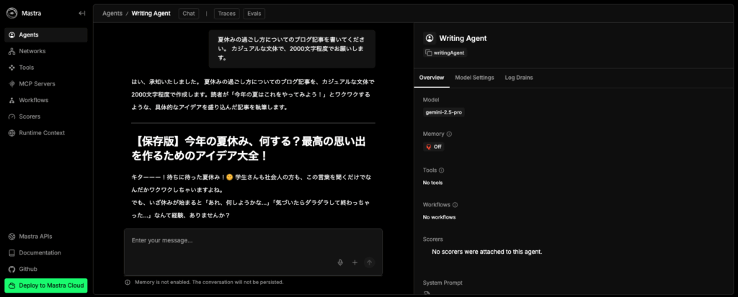Go to Networks in the sidebar
The height and width of the screenshot is (297, 738).
click(32, 51)
